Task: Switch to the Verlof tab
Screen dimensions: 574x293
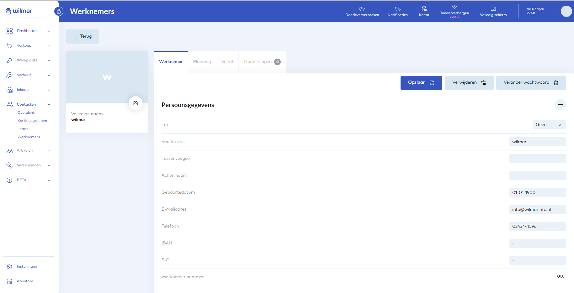Action: click(227, 62)
